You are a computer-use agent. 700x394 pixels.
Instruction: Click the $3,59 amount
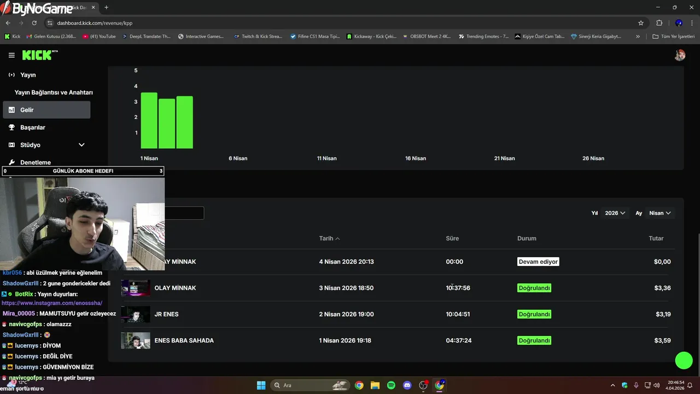[662, 340]
